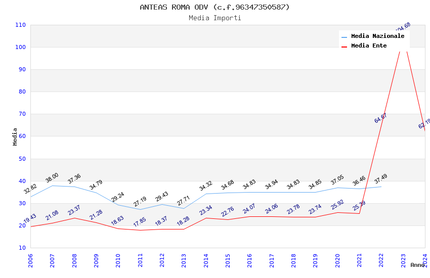Click the 38.00 national value label
The width and height of the screenshot is (430, 278).
point(52,178)
